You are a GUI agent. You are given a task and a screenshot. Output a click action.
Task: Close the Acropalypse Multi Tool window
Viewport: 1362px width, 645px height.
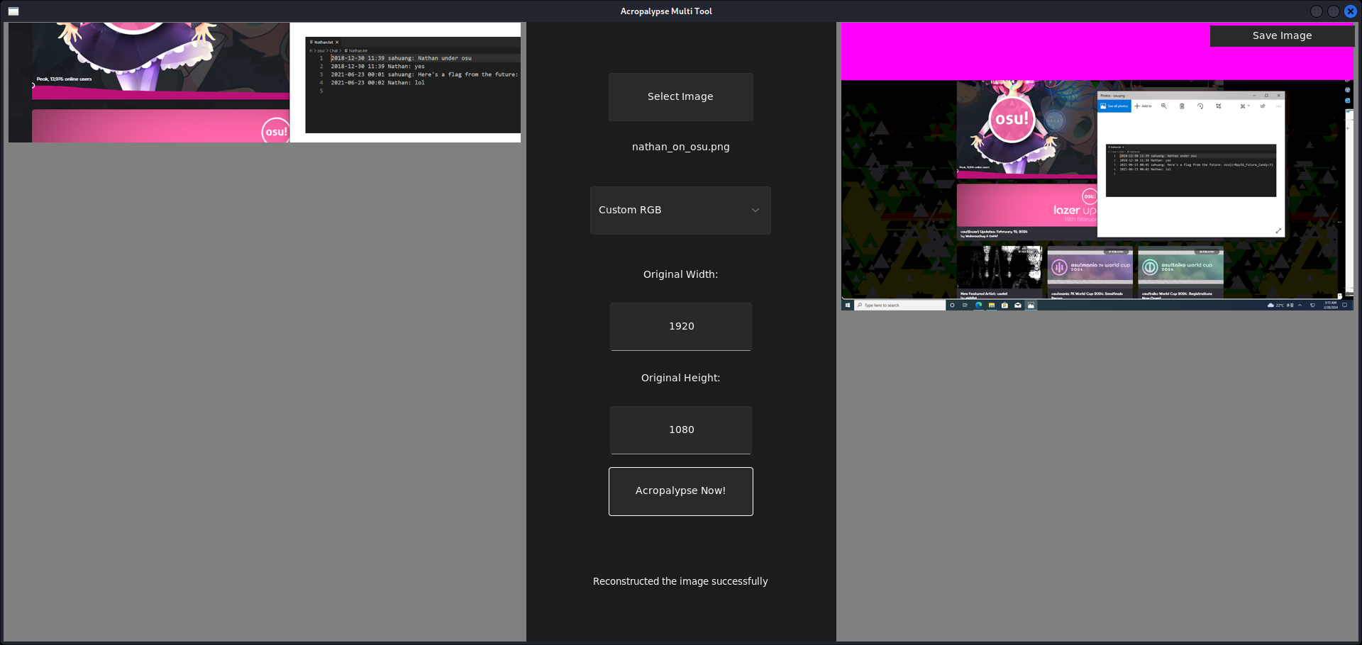1350,11
